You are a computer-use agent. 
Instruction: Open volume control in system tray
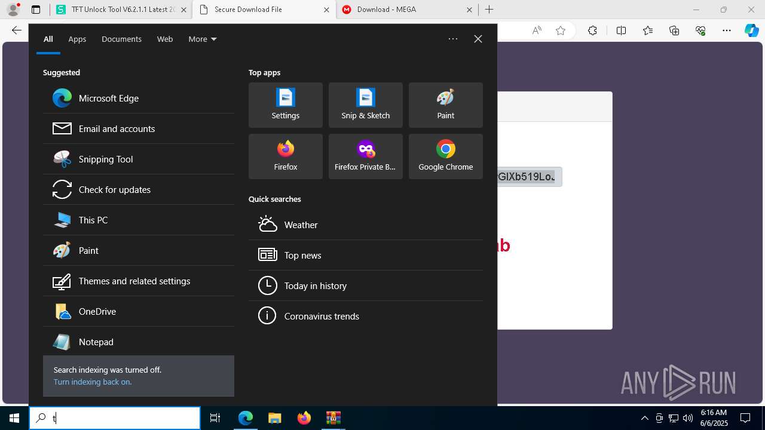coord(688,418)
